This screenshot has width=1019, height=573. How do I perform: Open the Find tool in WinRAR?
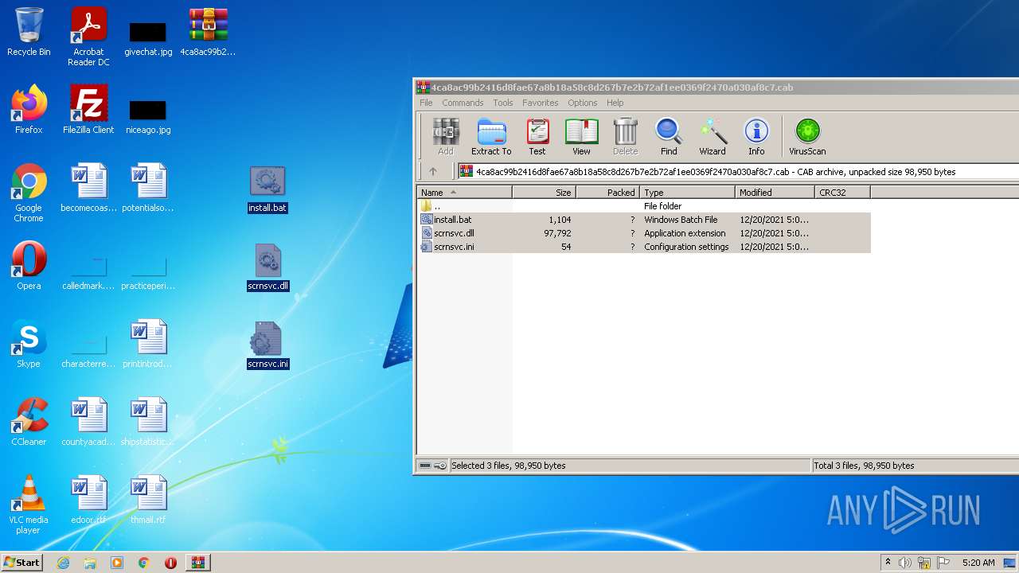pyautogui.click(x=669, y=137)
